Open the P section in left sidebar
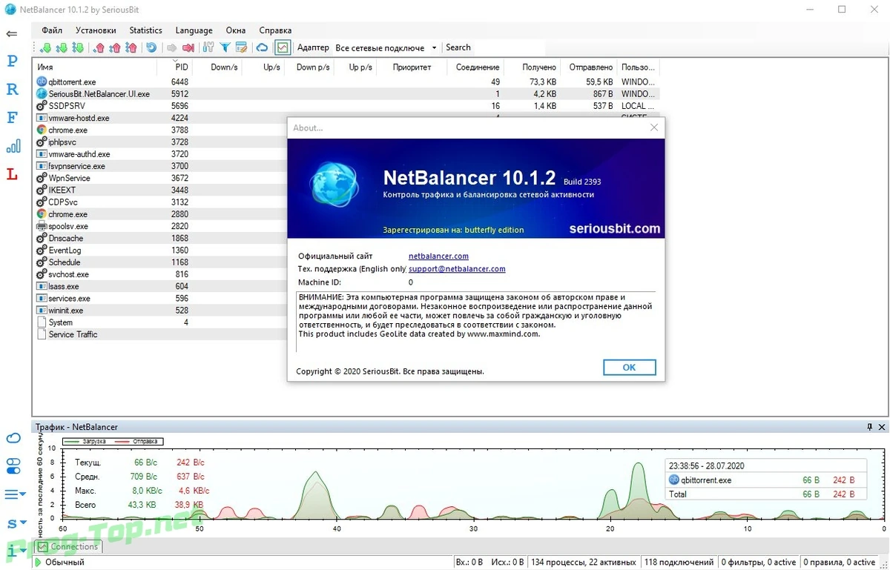Image resolution: width=890 pixels, height=570 pixels. (x=12, y=62)
